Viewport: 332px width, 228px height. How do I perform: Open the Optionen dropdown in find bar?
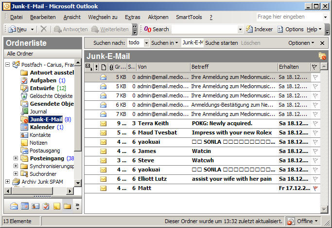(301, 43)
